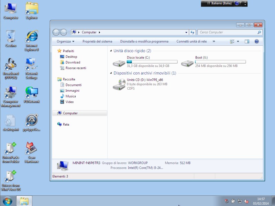Image resolution: width=275 pixels, height=206 pixels.
Task: Launch Scan Hardware shortcut
Action: 32,152
